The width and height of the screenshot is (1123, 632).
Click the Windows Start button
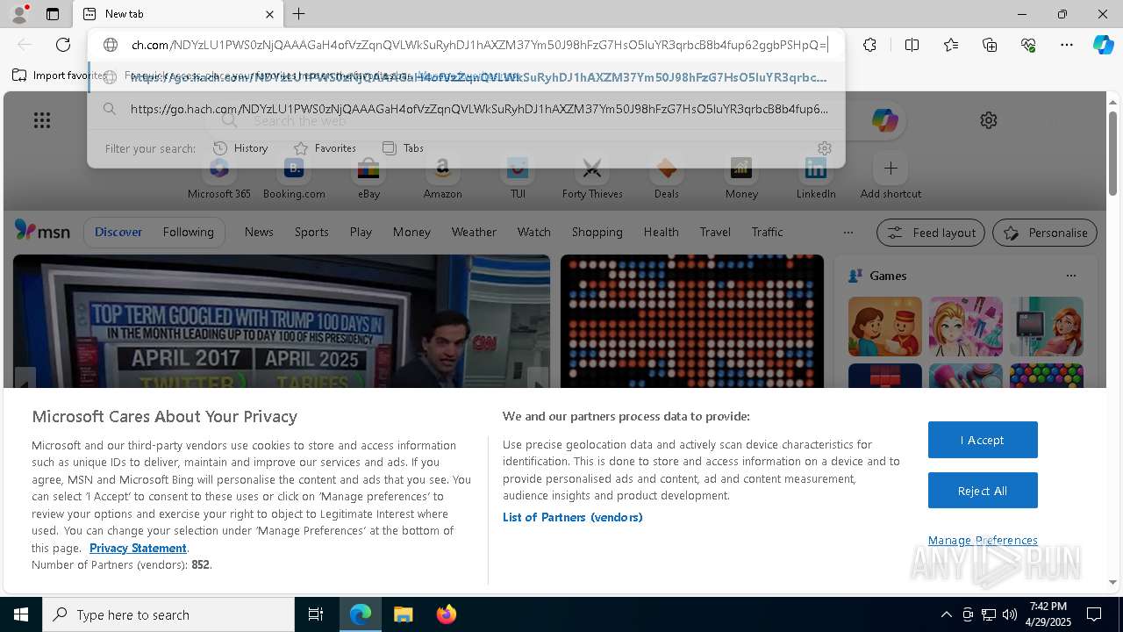(x=21, y=614)
